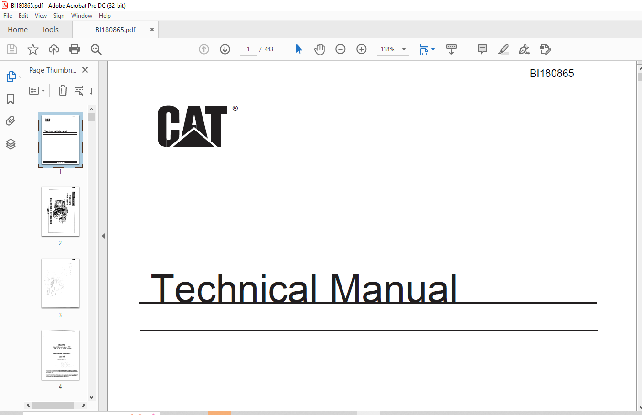Add a comment sticky note
The image size is (642, 415).
pyautogui.click(x=482, y=49)
